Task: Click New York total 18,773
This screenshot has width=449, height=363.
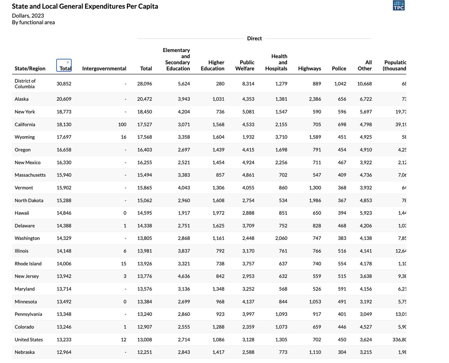Action: pyautogui.click(x=64, y=112)
